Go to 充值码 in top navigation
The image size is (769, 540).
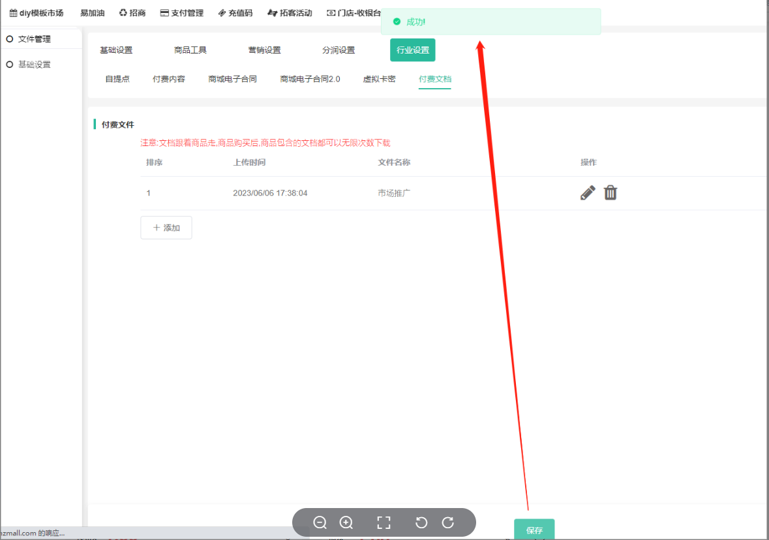235,13
